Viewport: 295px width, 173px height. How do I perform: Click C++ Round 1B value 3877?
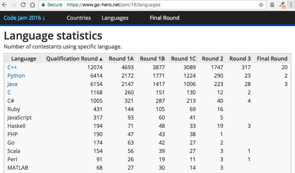[159, 67]
